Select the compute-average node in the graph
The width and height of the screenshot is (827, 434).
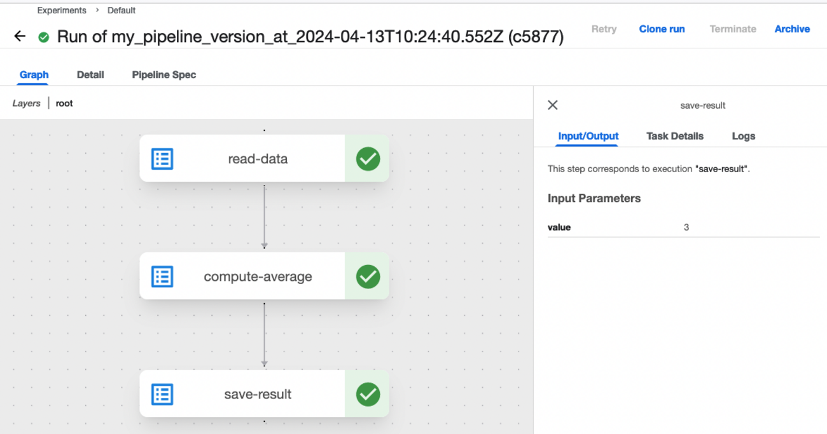click(x=257, y=276)
